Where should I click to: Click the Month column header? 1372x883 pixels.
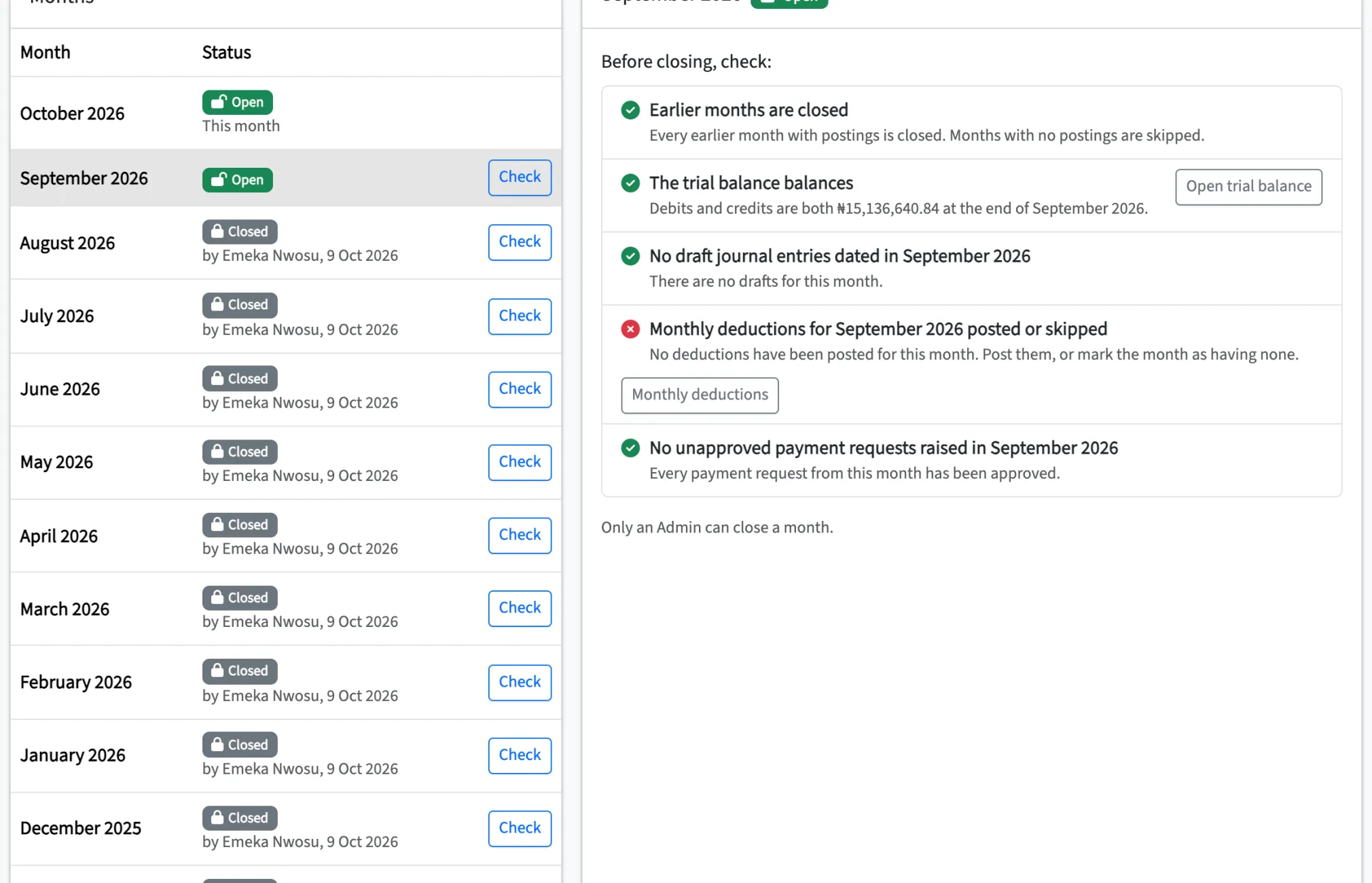[x=45, y=52]
